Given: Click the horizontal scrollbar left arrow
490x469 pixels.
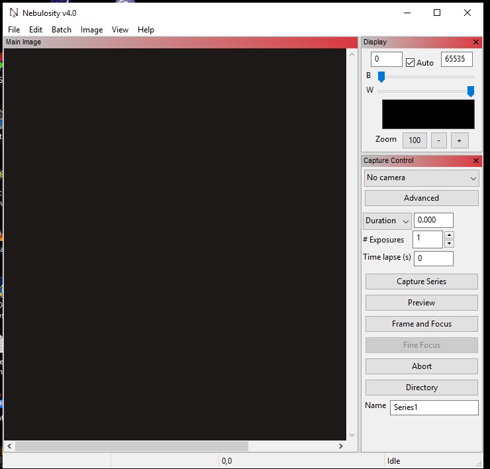Looking at the screenshot, I should pyautogui.click(x=9, y=446).
